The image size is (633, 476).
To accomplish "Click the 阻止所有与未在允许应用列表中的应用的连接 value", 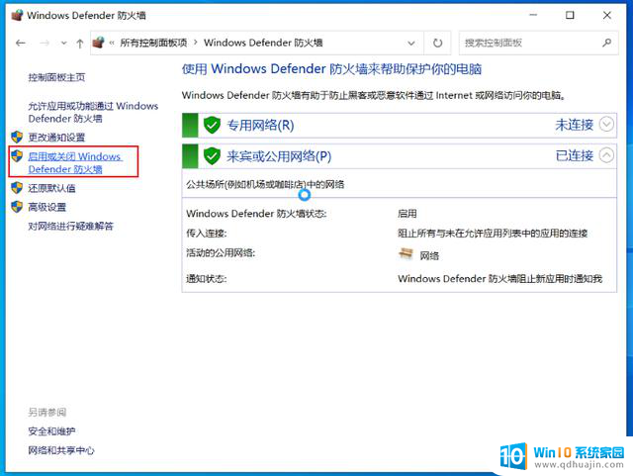I will point(493,234).
